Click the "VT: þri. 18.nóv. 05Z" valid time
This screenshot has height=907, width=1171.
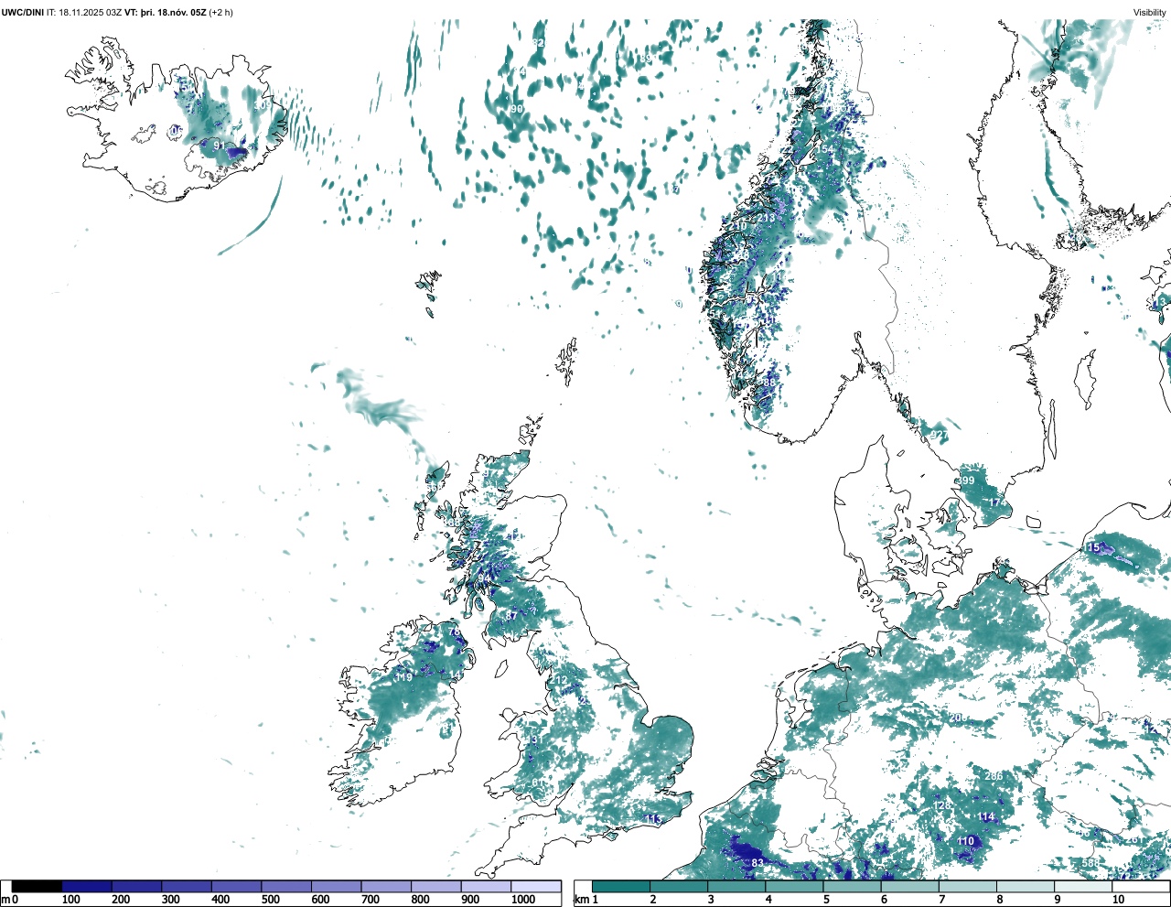[x=166, y=13]
